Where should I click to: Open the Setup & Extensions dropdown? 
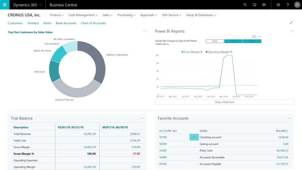tap(201, 15)
